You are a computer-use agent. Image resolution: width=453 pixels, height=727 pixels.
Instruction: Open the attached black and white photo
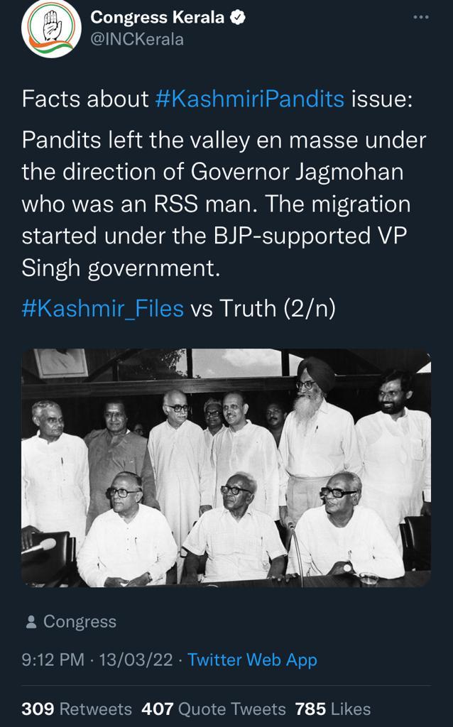[x=226, y=468]
